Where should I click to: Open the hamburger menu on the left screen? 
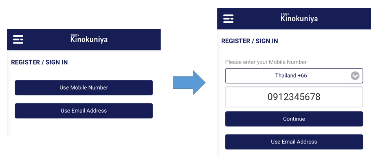(18, 40)
